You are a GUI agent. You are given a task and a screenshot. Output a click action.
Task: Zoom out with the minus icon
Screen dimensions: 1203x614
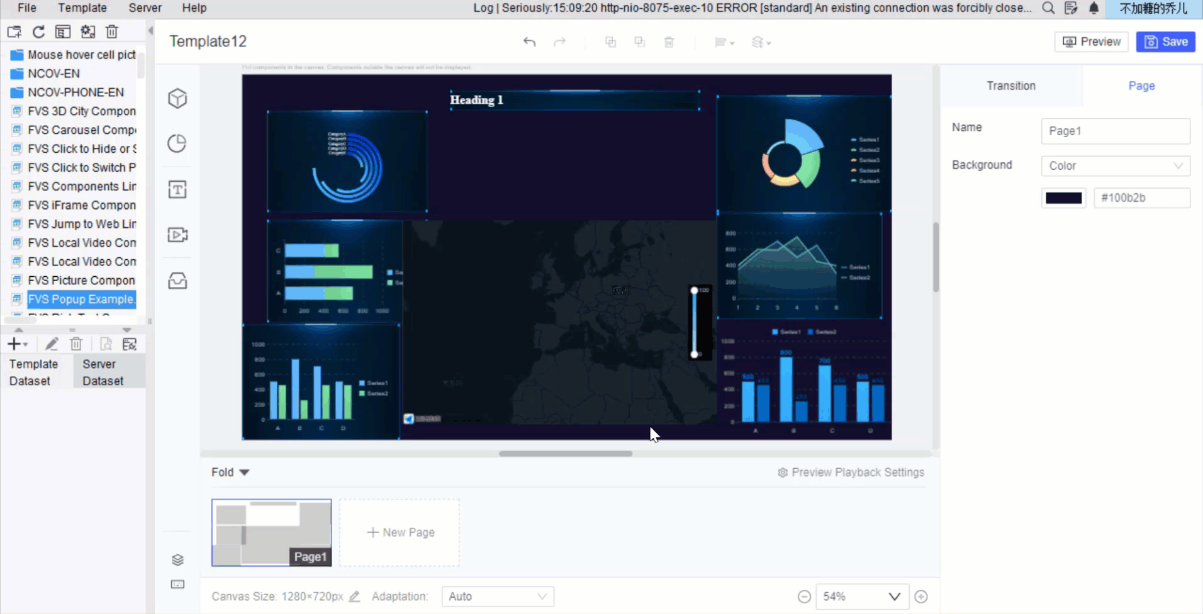(804, 596)
